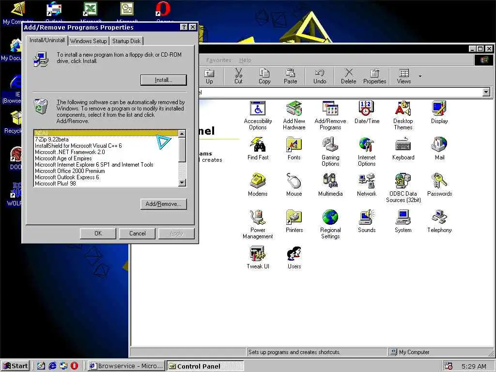Viewport: 496px width, 372px height.
Task: Open ODBC Data Sources (32bit) icon
Action: click(403, 188)
